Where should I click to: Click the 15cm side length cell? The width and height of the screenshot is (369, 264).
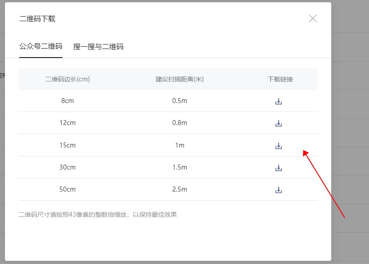click(x=67, y=145)
